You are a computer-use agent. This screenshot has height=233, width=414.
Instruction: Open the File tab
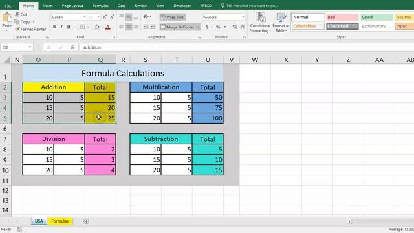point(8,6)
